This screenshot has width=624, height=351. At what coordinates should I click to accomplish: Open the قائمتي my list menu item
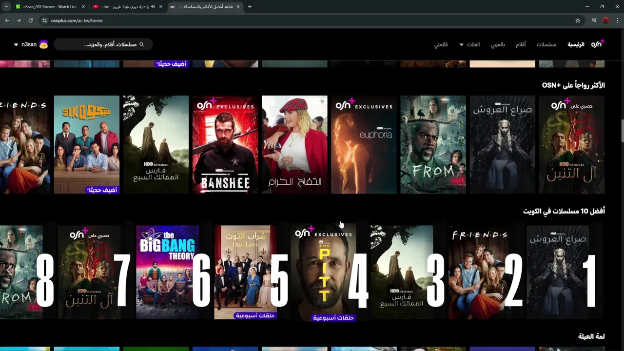coord(441,44)
